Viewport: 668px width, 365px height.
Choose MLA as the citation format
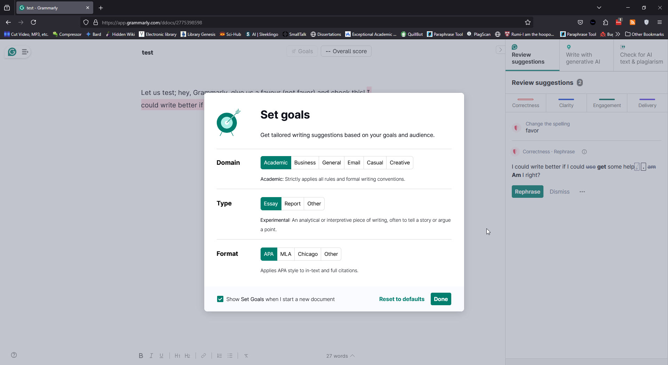(286, 254)
